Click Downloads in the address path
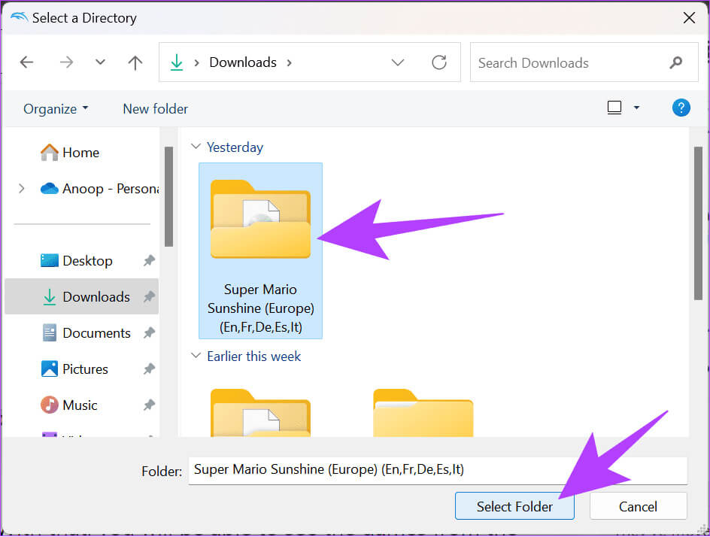Screen dimensions: 710x537 243,62
